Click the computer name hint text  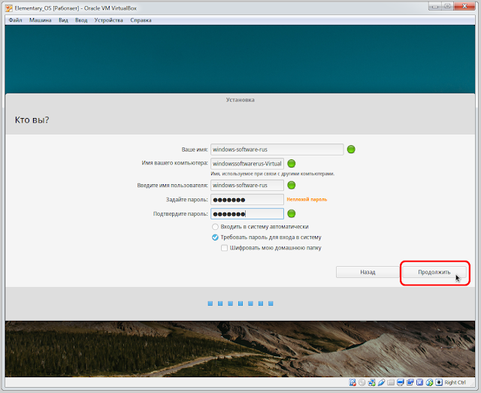pos(272,174)
